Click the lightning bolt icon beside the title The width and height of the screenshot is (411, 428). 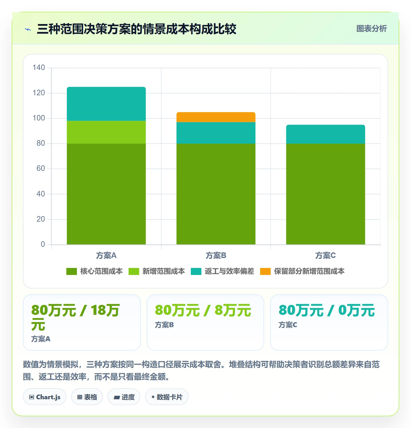(28, 29)
